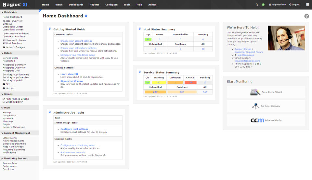Click Change your account settings link
This screenshot has width=312, height=180.
click(x=76, y=41)
